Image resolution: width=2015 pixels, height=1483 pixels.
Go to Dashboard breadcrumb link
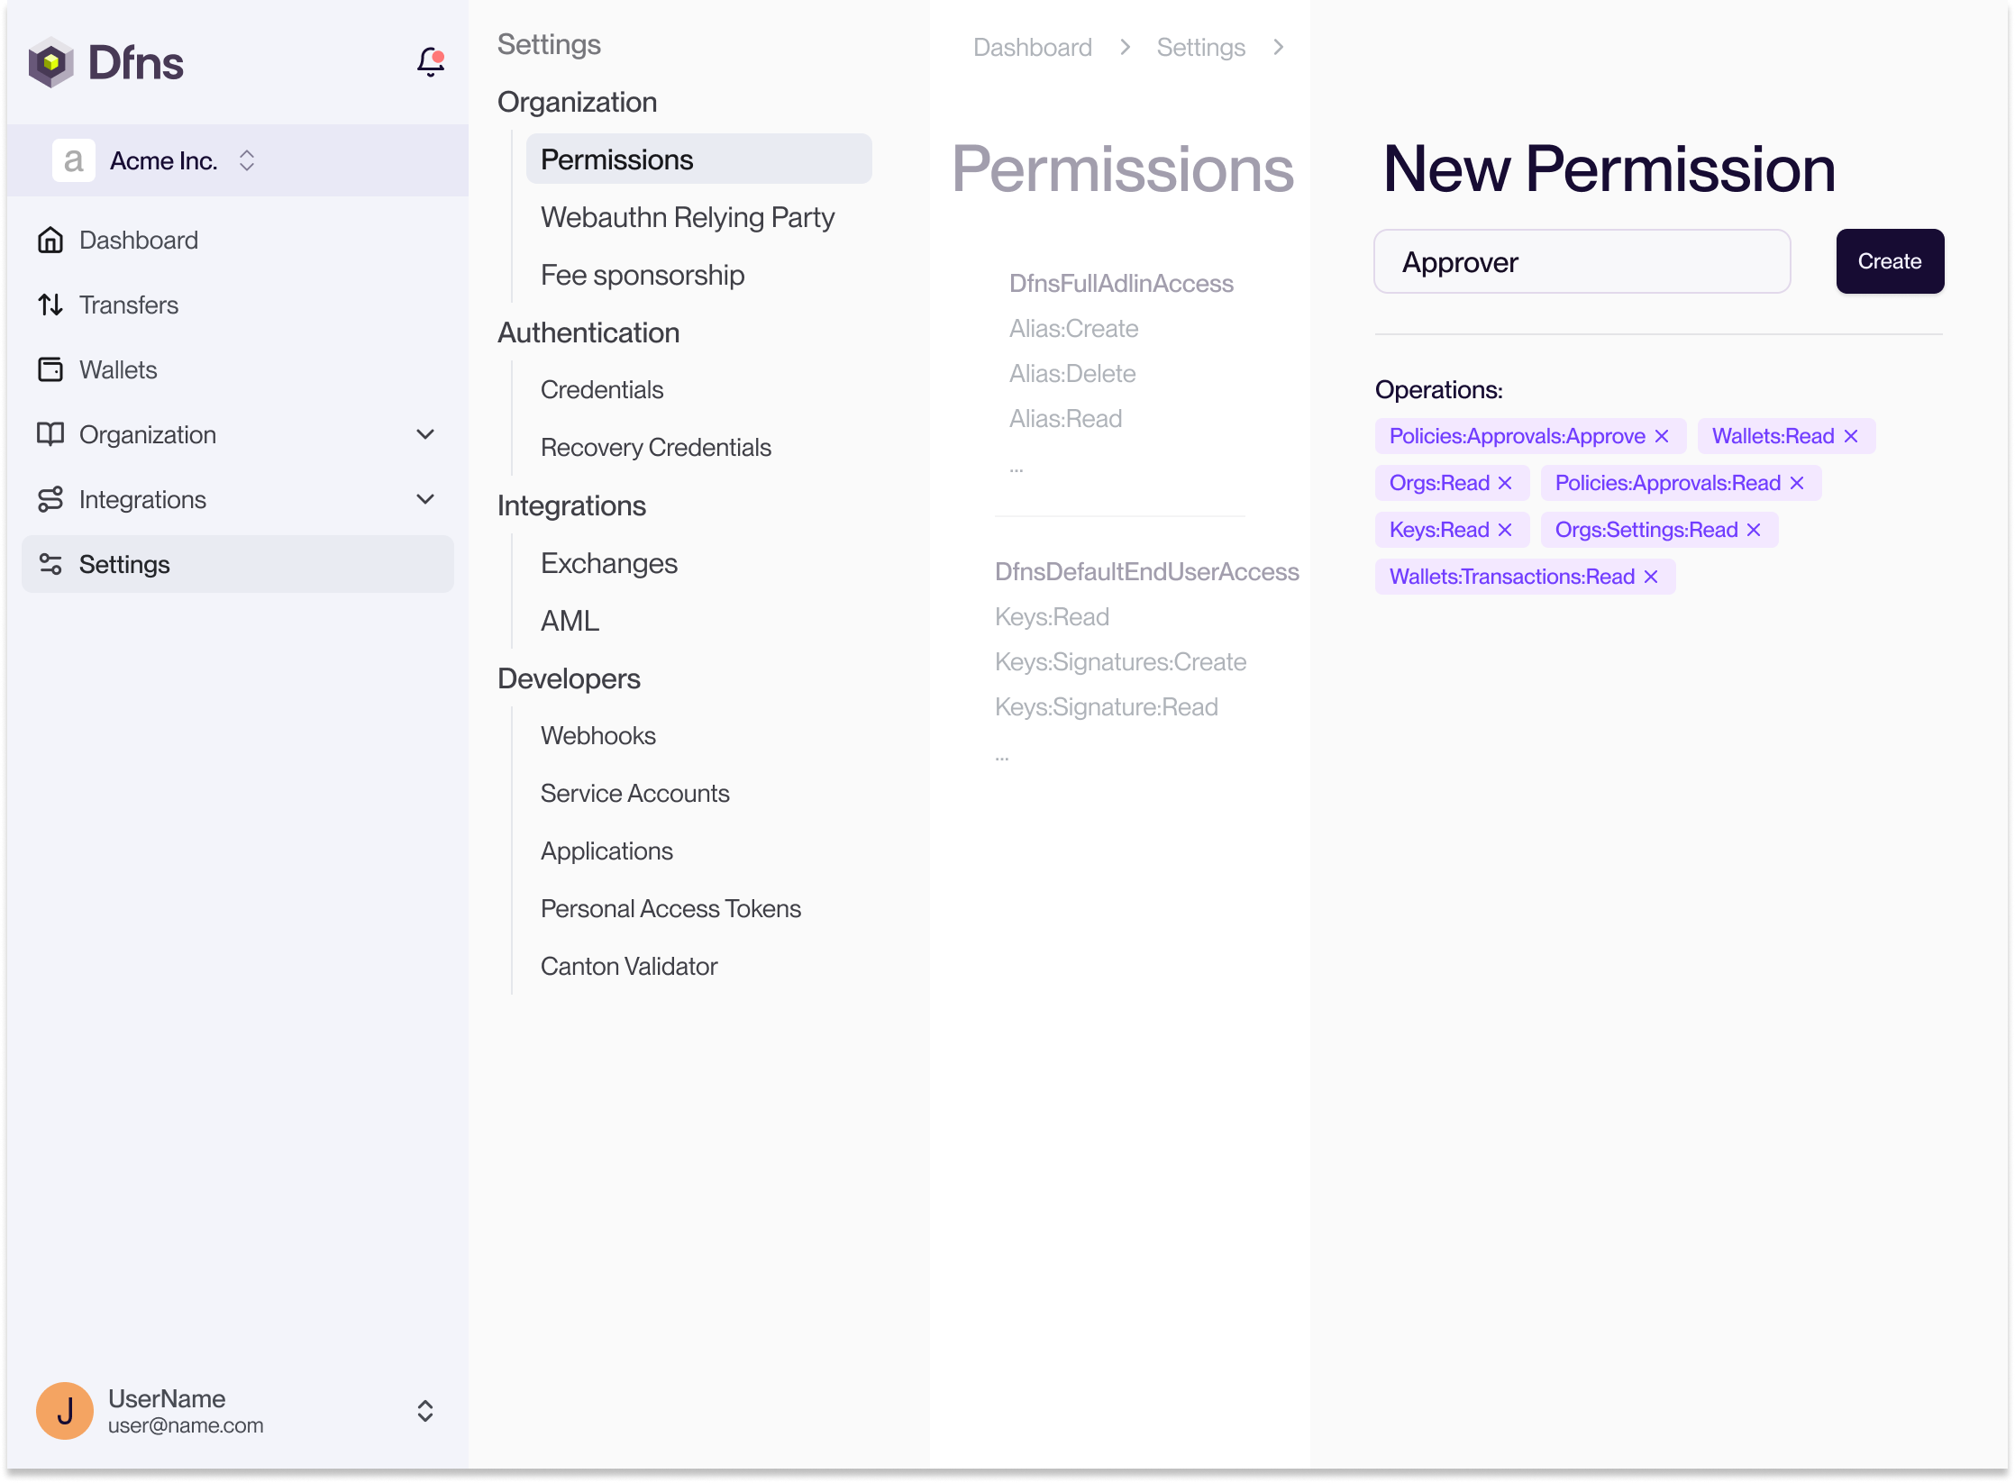(x=1033, y=48)
